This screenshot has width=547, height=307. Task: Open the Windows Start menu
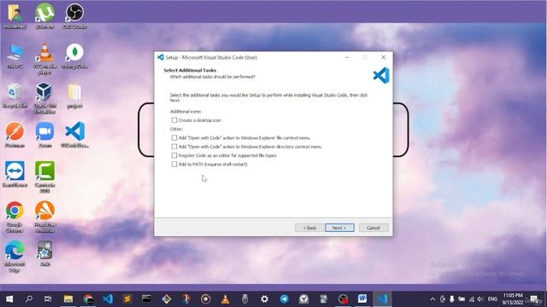[9, 299]
